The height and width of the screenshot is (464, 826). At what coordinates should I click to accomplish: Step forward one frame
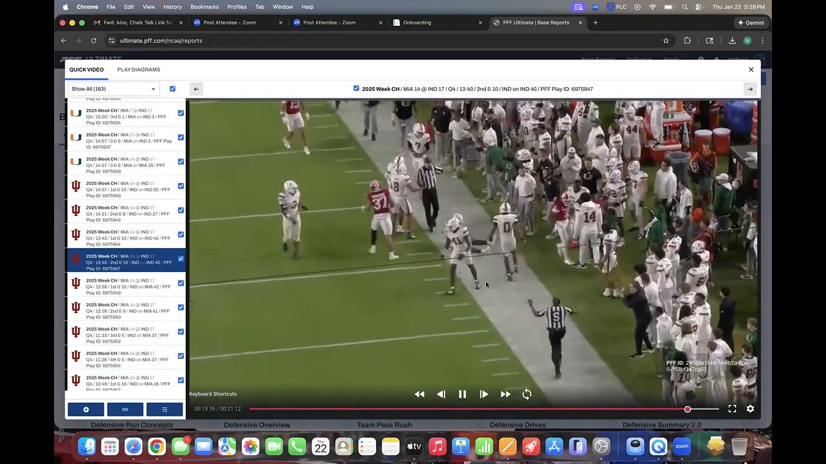(484, 394)
